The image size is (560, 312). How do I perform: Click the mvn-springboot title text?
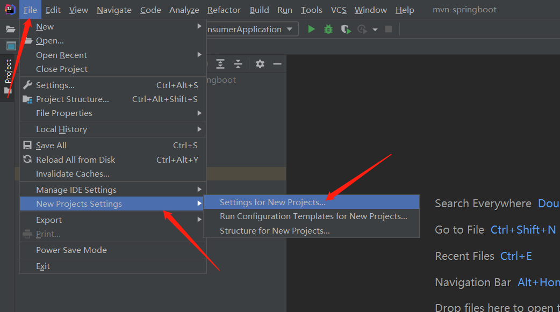[x=465, y=10]
